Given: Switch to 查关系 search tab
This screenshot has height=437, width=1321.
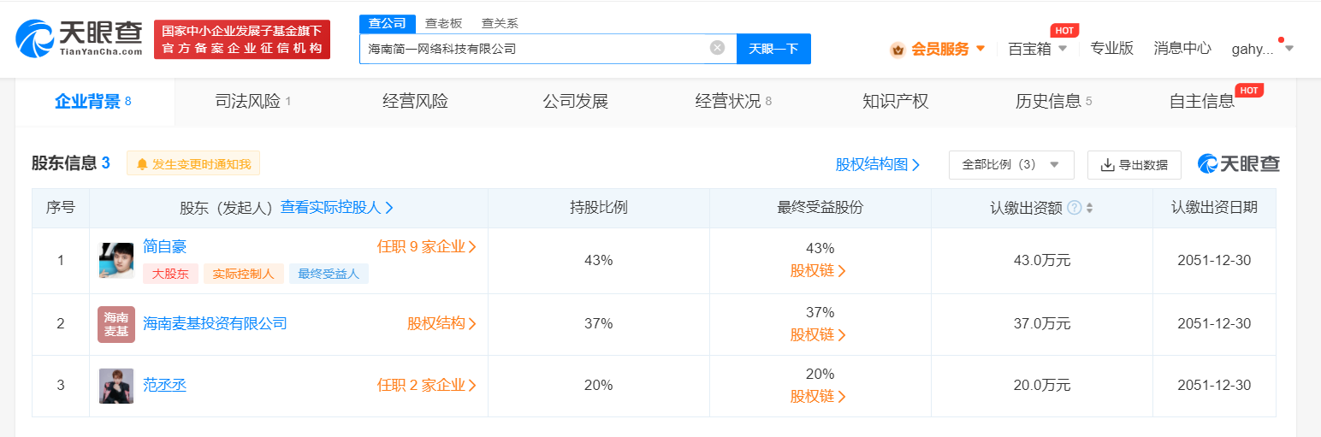Looking at the screenshot, I should [500, 24].
